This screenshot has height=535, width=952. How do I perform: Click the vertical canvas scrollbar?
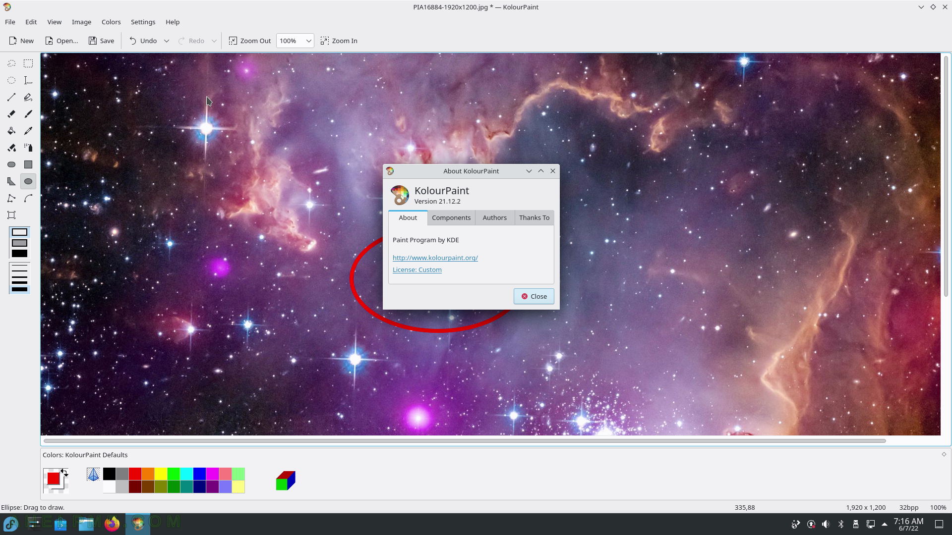[x=946, y=176]
